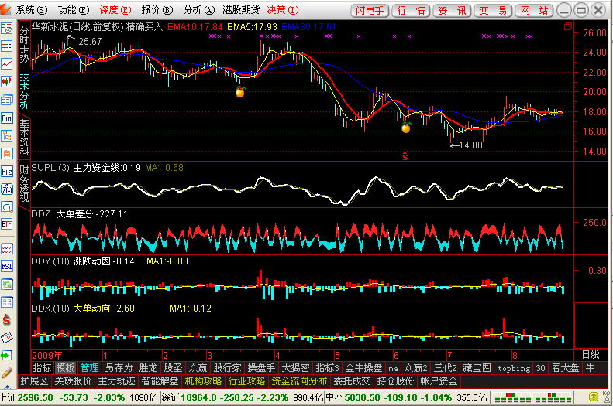This screenshot has width=613, height=406.
Task: Open the 分析(A) menu
Action: 199,10
